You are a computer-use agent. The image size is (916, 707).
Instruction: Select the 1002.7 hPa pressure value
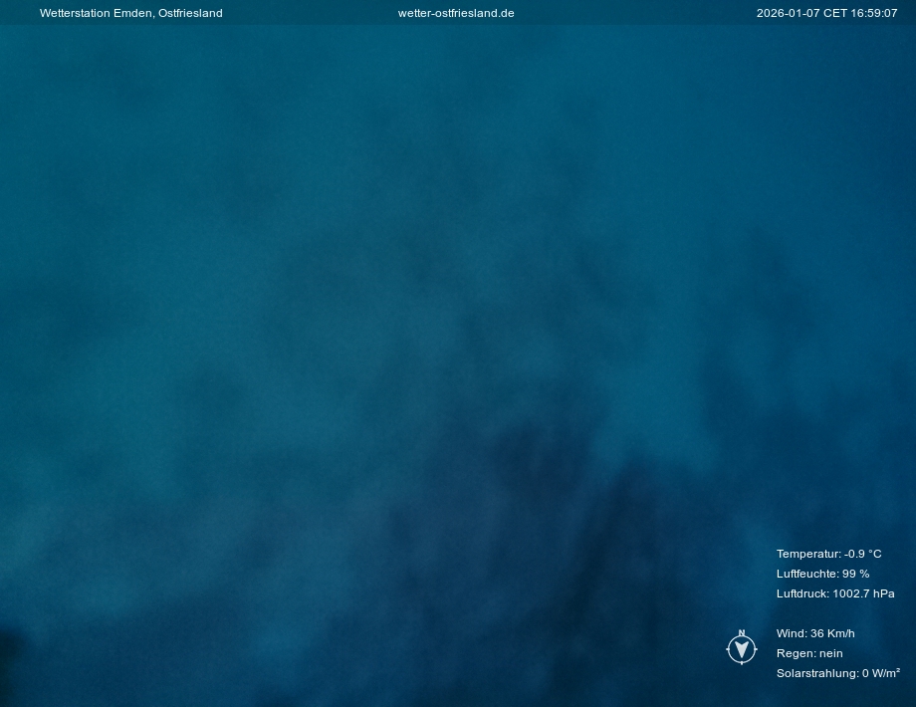coord(863,593)
